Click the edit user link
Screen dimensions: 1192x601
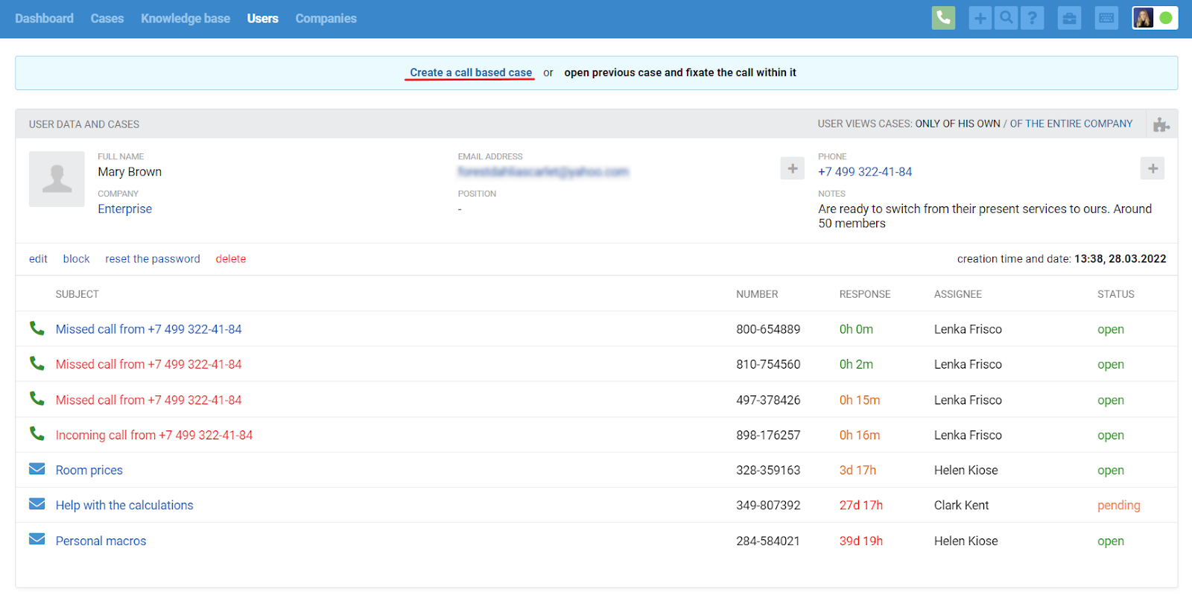(38, 259)
